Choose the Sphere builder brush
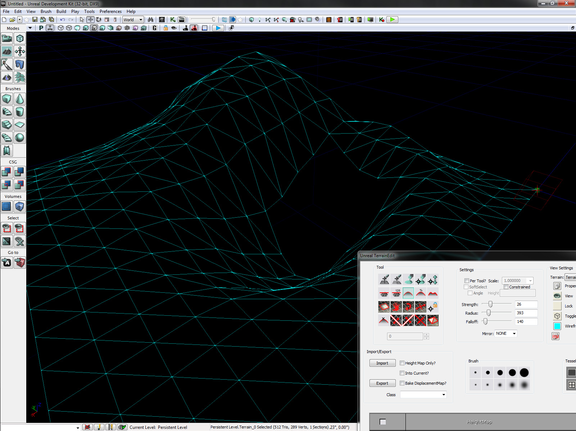The width and height of the screenshot is (576, 431). pyautogui.click(x=20, y=138)
